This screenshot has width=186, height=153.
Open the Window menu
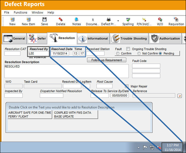37,12
